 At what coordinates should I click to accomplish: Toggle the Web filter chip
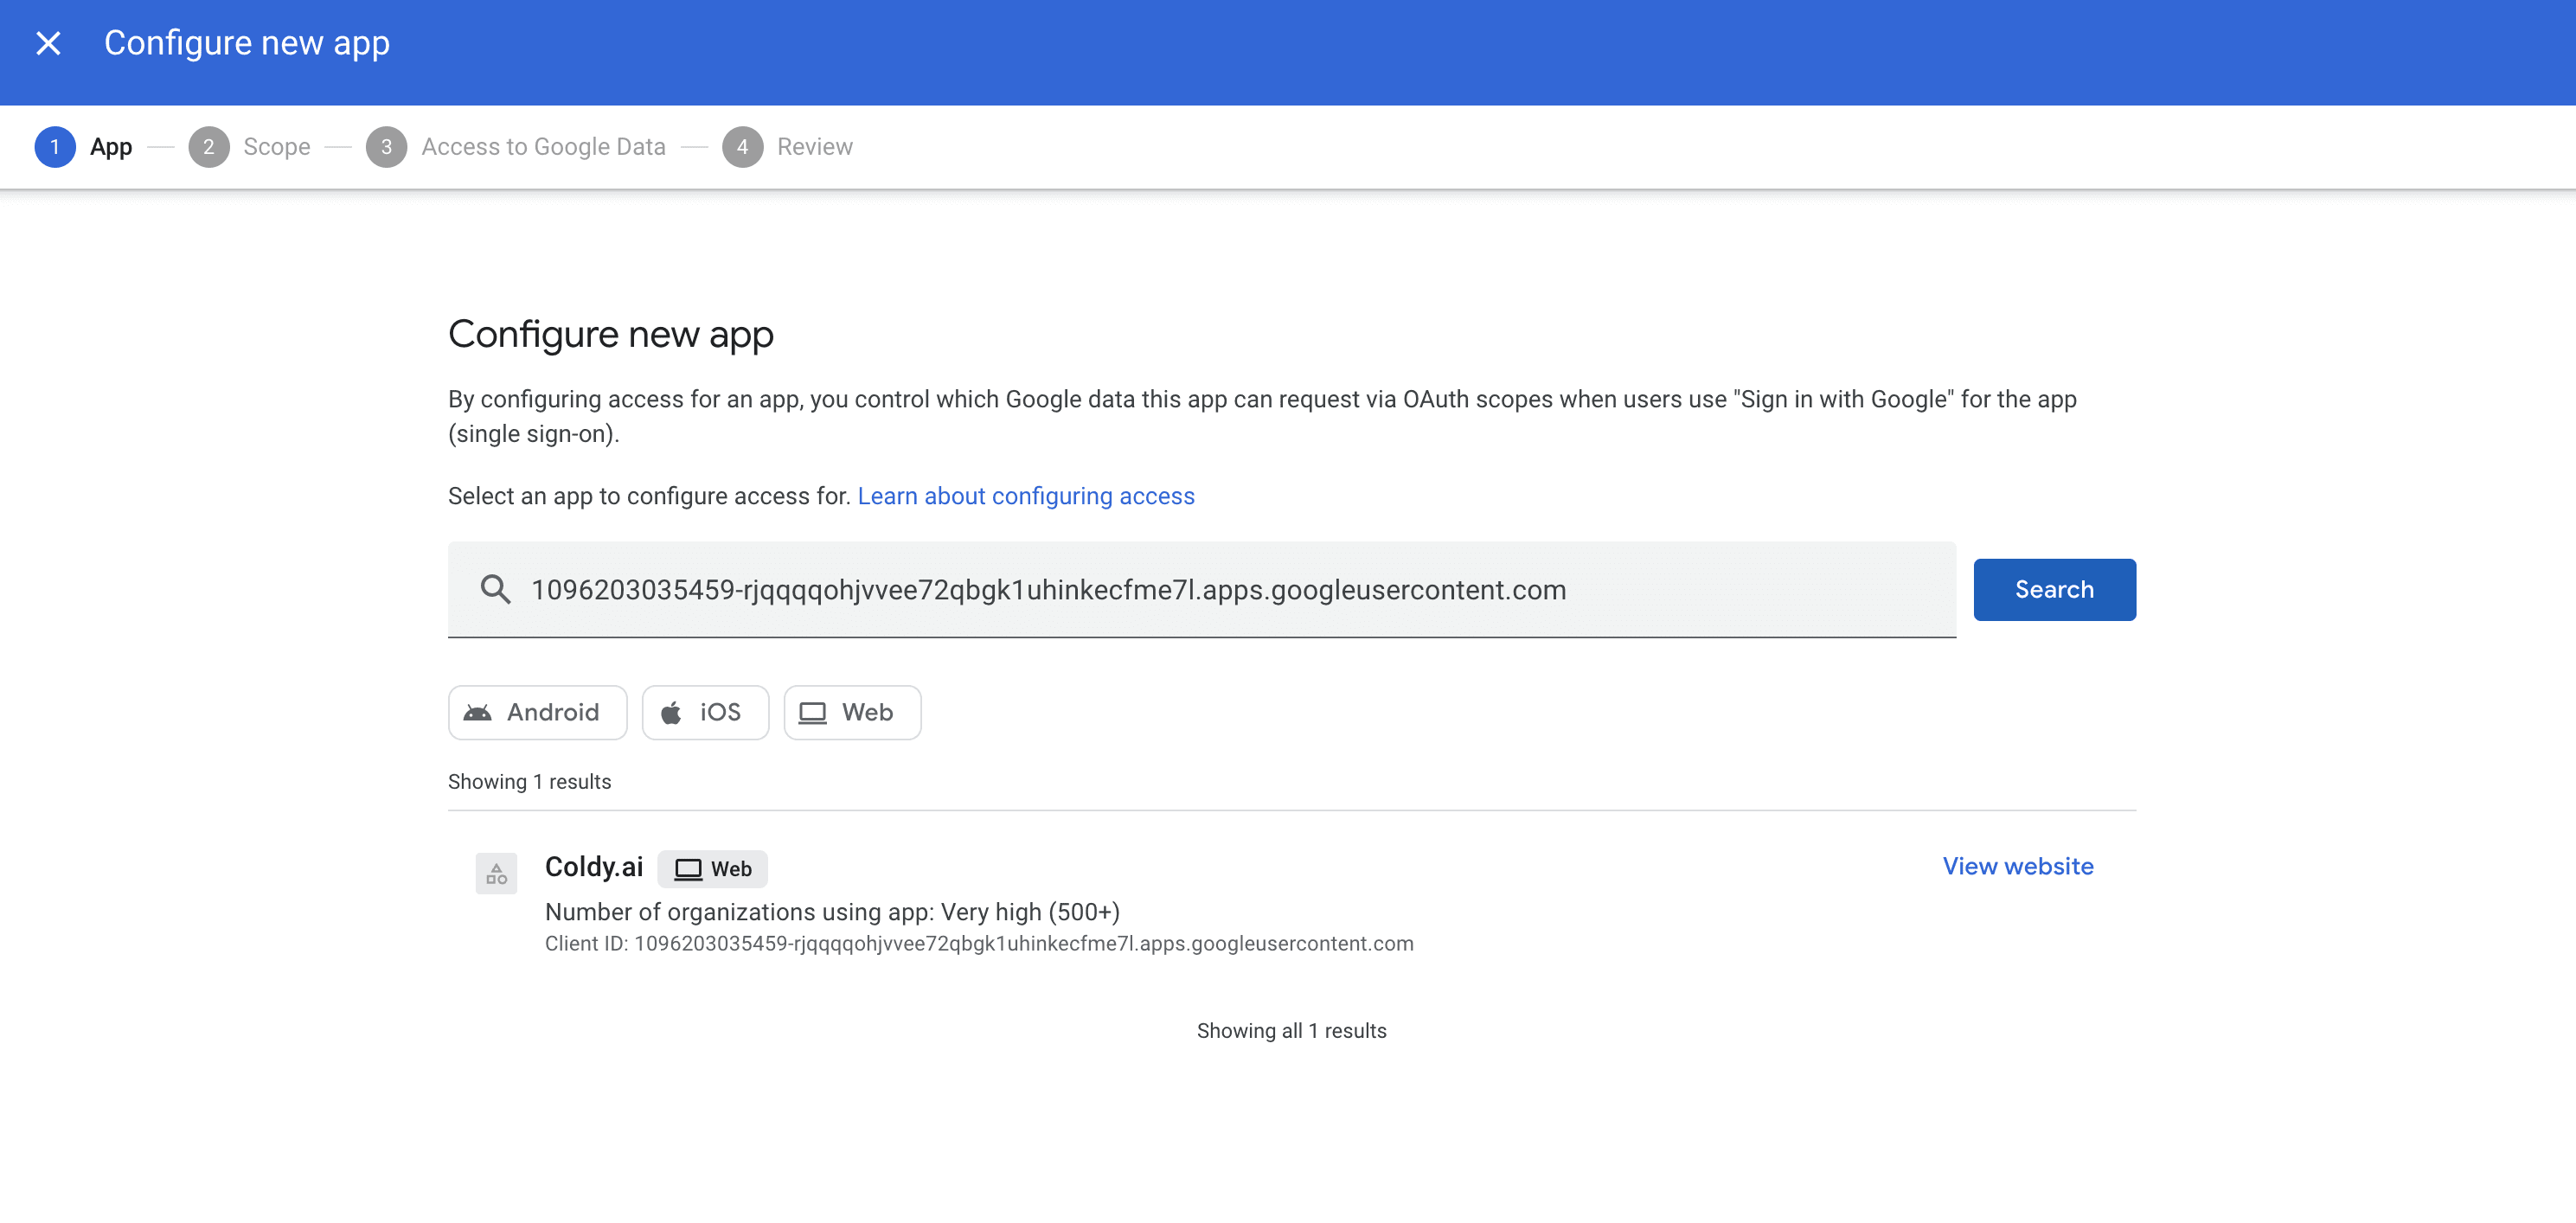(x=866, y=713)
